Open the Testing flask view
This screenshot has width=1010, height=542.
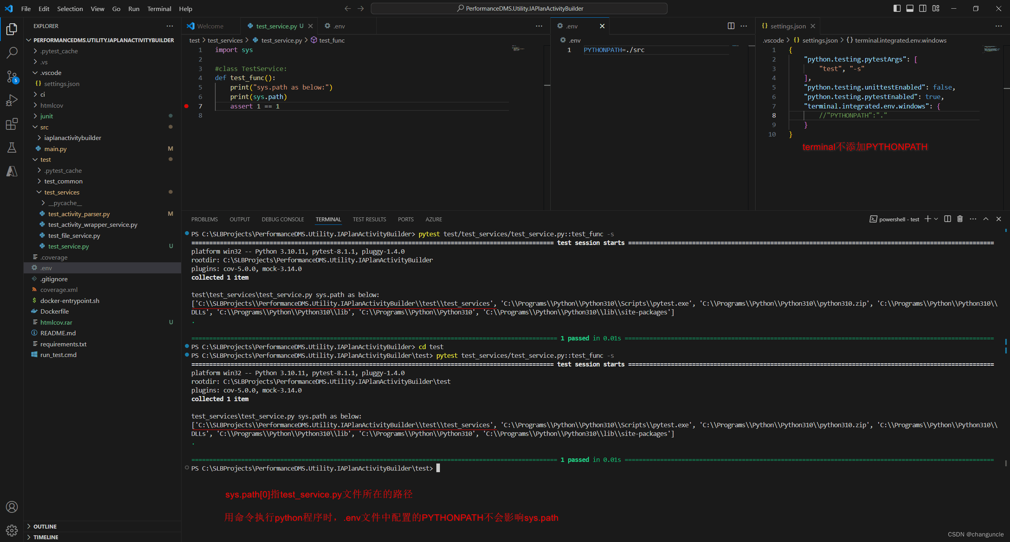pyautogui.click(x=12, y=148)
